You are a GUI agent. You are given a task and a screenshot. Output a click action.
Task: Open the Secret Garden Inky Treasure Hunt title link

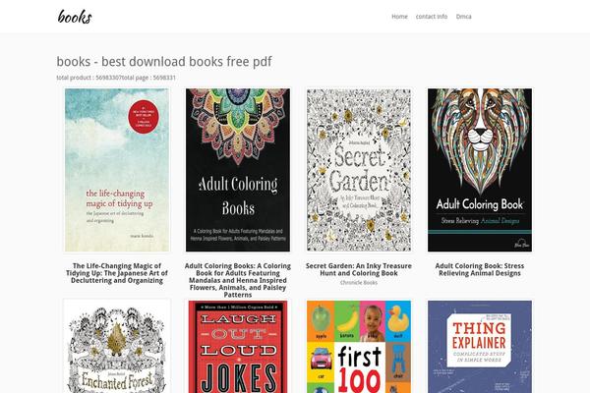coord(359,269)
